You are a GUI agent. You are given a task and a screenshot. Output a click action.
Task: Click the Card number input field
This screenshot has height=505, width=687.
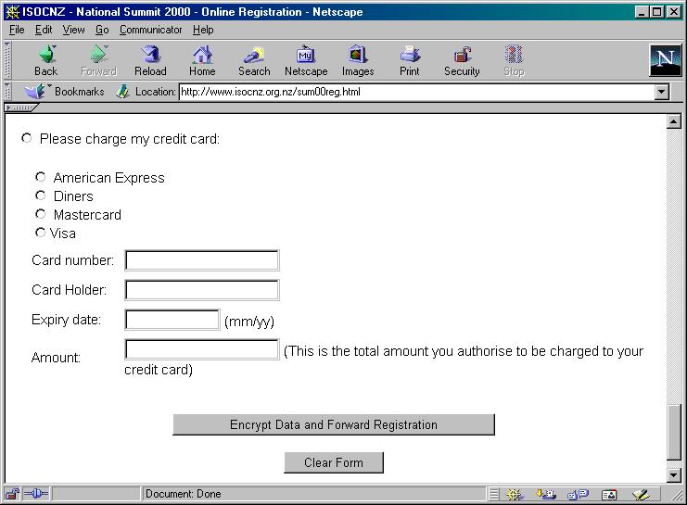tap(201, 260)
